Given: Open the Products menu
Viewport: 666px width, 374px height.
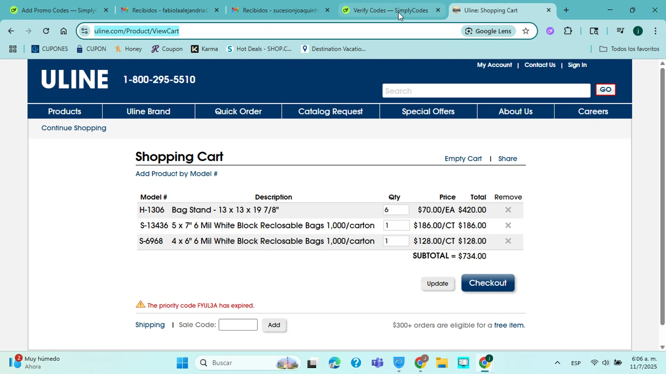Looking at the screenshot, I should pos(65,111).
